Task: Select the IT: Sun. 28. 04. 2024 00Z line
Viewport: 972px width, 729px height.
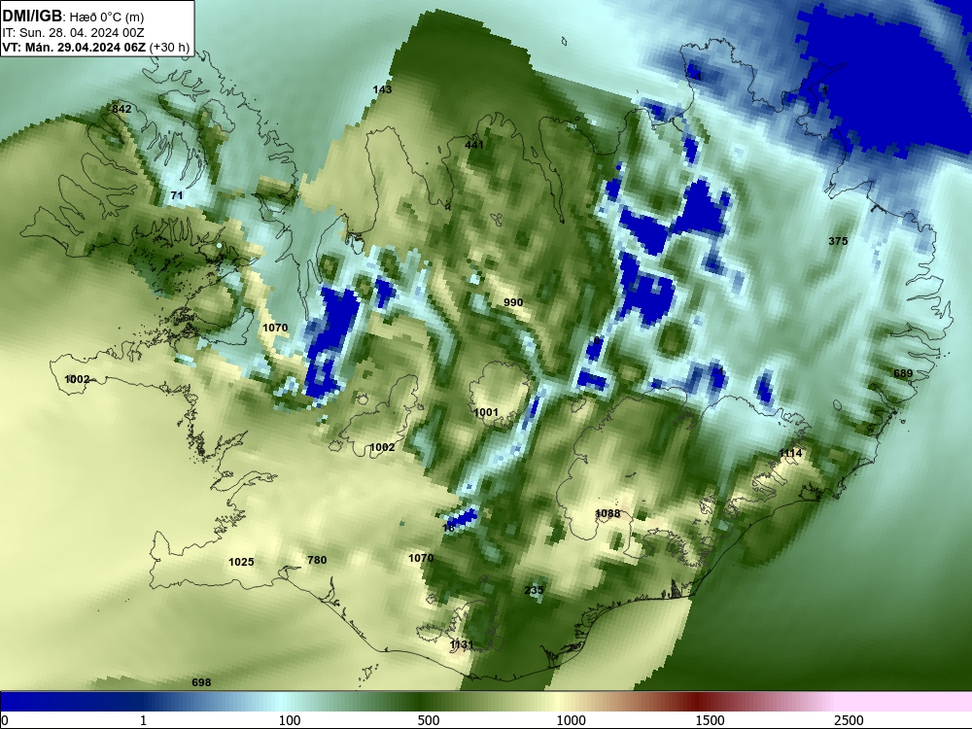Action: [x=73, y=32]
